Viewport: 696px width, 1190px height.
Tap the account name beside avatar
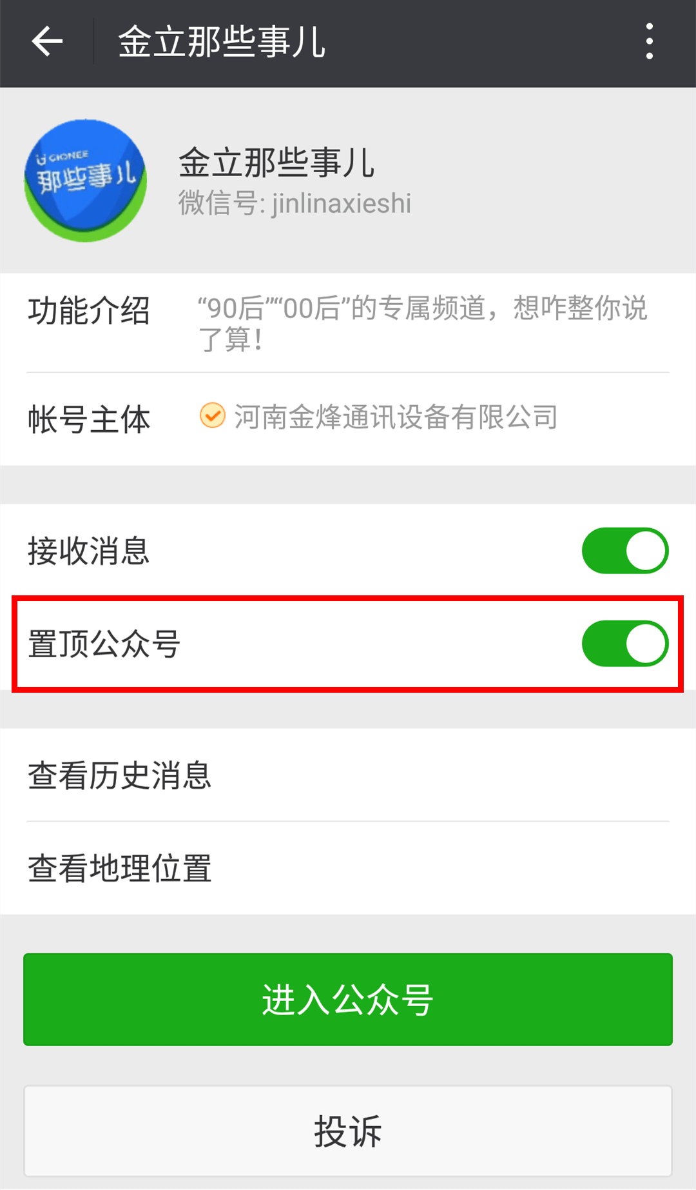pos(276,163)
